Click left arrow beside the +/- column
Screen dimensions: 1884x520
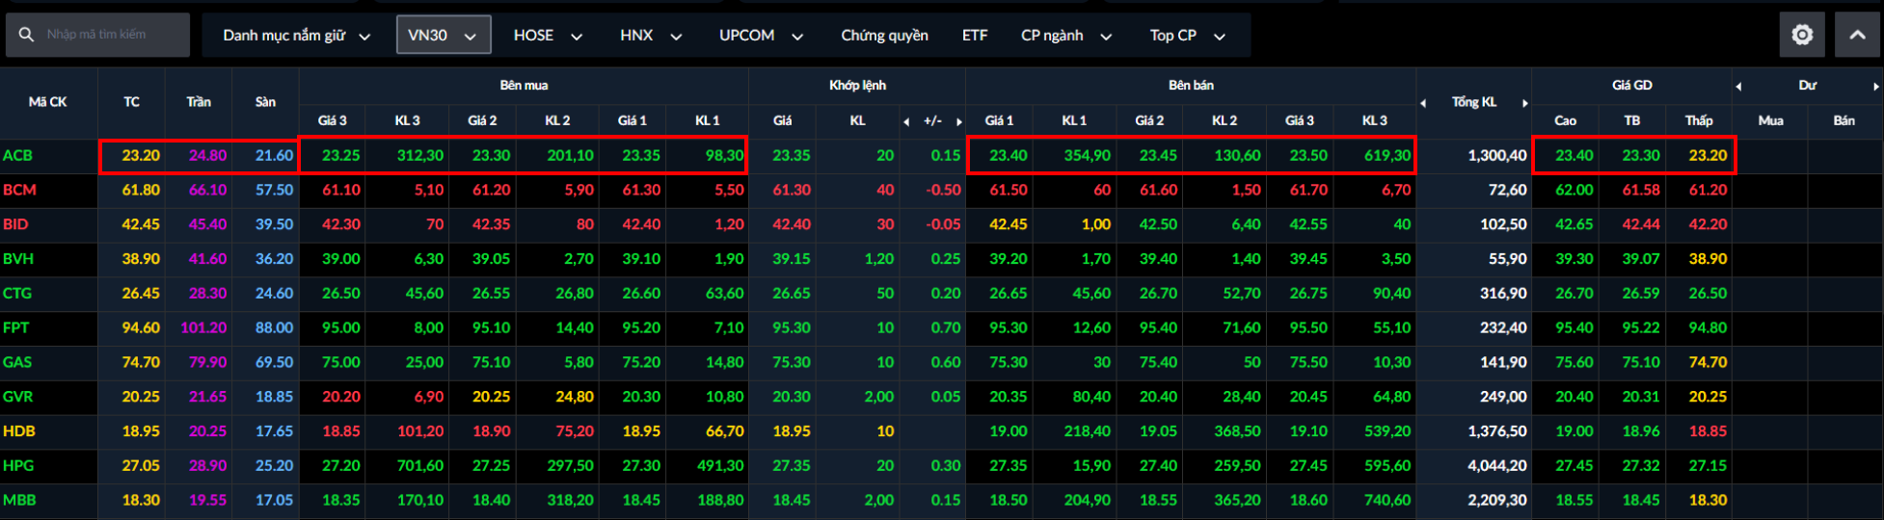(906, 121)
